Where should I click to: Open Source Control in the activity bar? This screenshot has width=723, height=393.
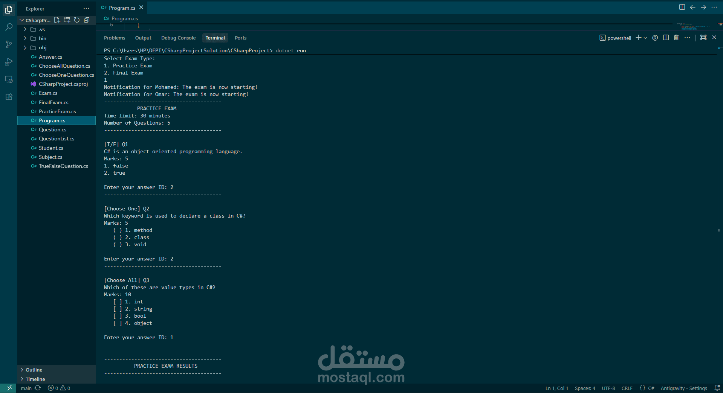[8, 44]
